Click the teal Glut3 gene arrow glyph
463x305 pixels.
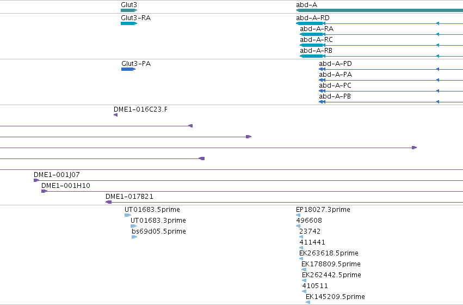pyautogui.click(x=129, y=10)
